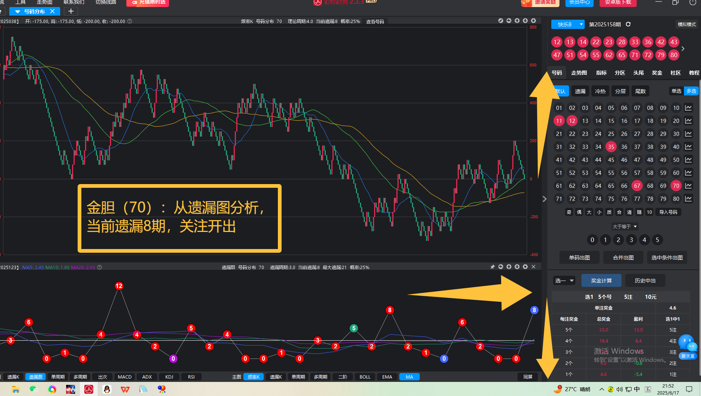
Task: Enable the MA indicator on main chart
Action: [409, 377]
